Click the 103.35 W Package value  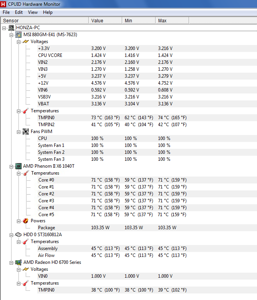coord(100,228)
